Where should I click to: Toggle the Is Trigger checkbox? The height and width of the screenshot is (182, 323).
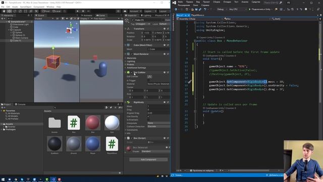click(148, 80)
